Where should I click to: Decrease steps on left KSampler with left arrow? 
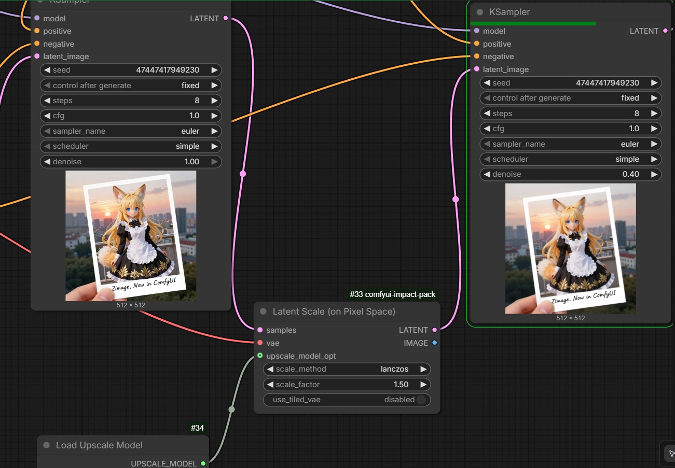(47, 101)
